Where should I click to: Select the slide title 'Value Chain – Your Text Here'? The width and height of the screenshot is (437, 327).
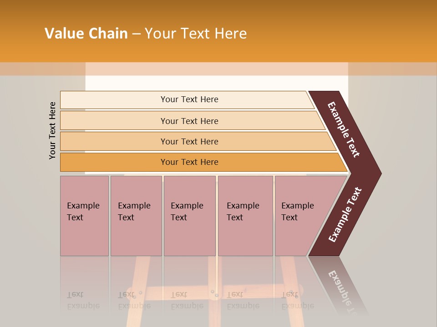coord(146,33)
